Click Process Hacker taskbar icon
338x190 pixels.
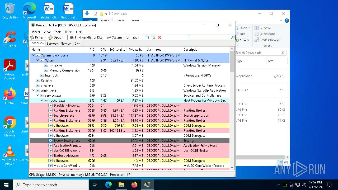click(x=147, y=185)
